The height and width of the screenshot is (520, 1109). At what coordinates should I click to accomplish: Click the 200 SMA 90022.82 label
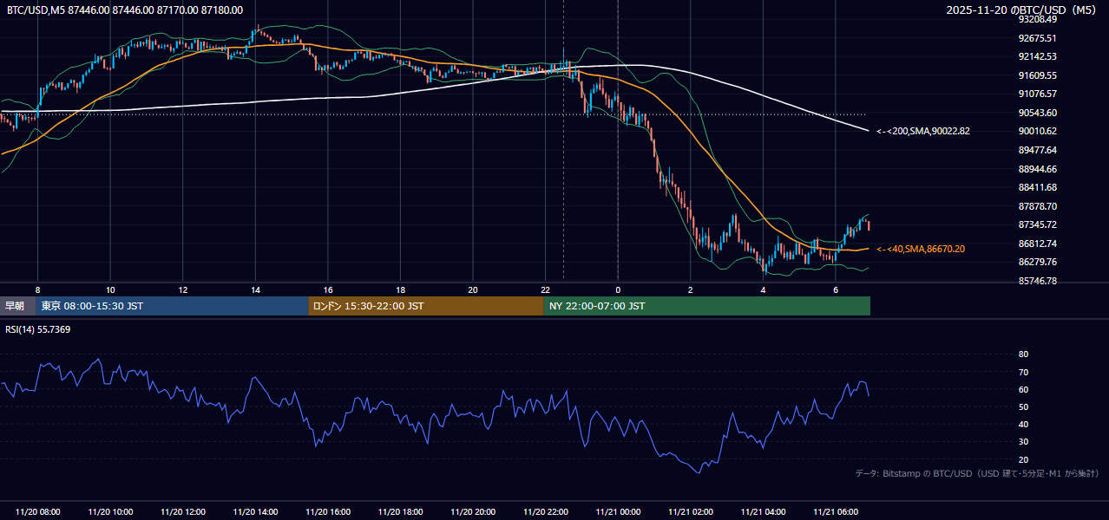923,131
